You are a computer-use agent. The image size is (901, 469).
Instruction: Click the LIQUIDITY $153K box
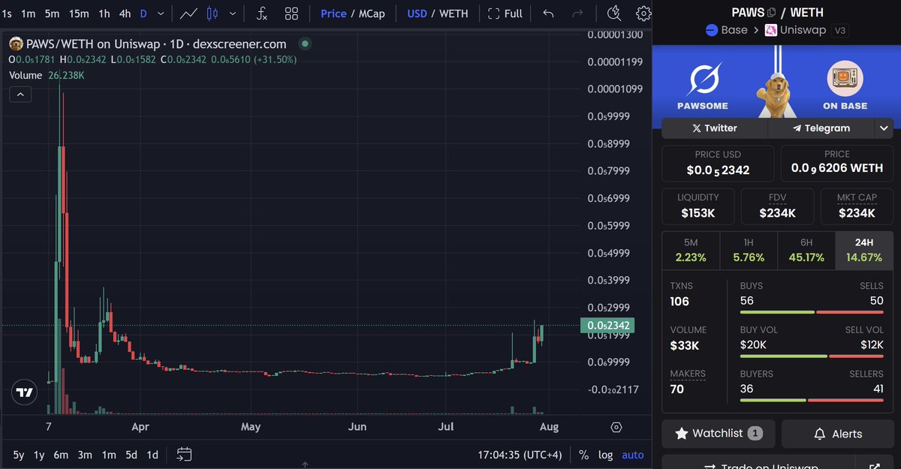tap(698, 206)
